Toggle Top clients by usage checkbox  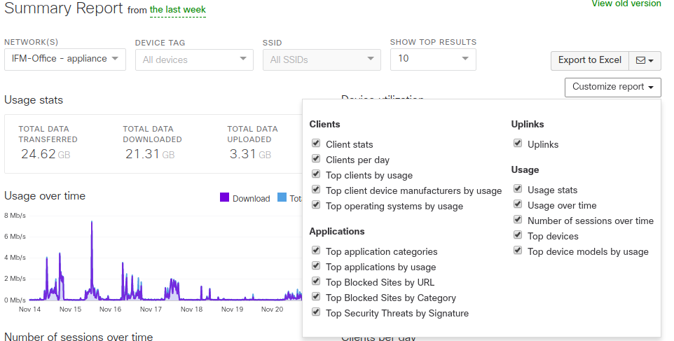tap(316, 174)
